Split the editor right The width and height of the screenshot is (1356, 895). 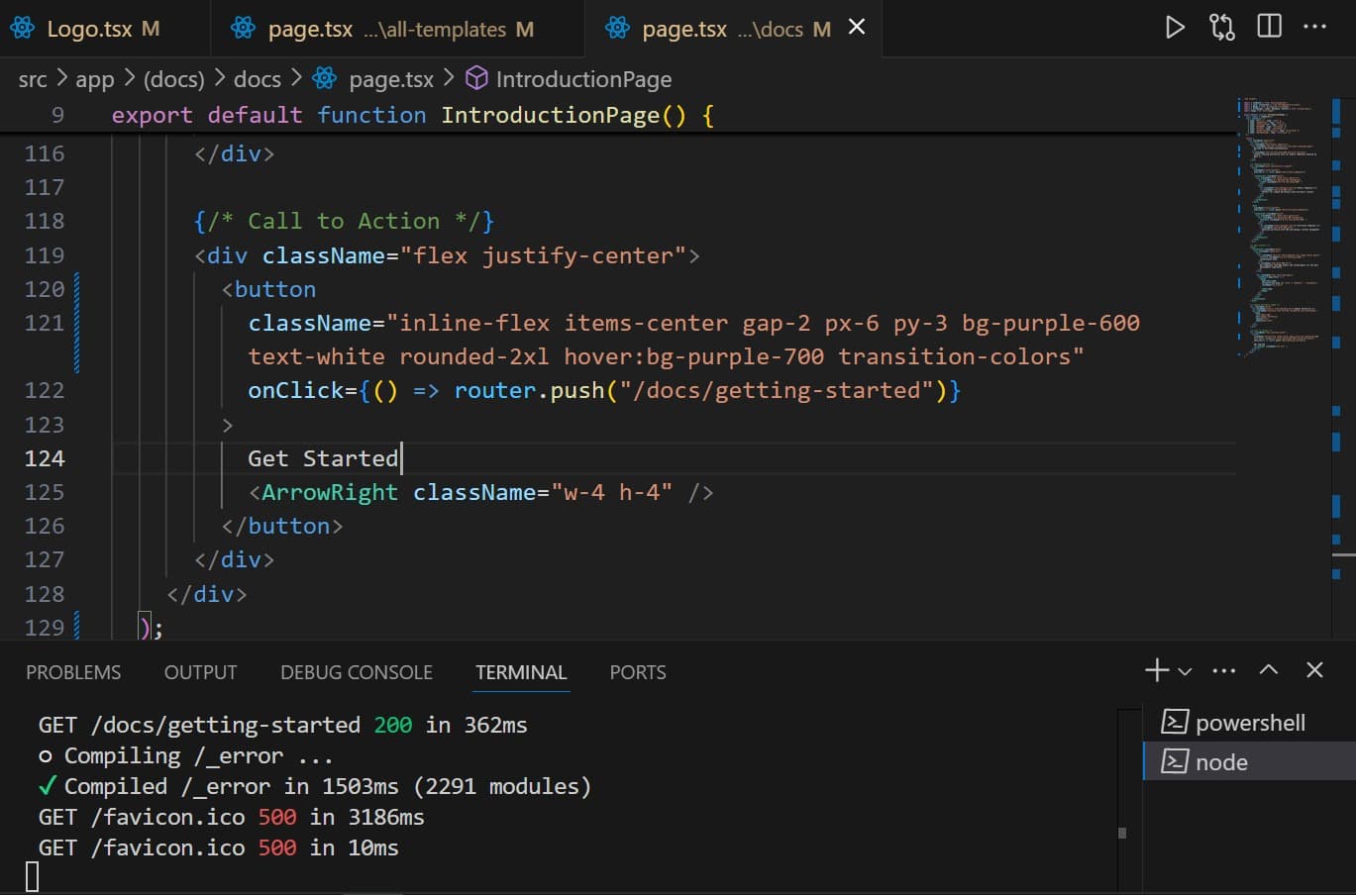click(x=1269, y=27)
